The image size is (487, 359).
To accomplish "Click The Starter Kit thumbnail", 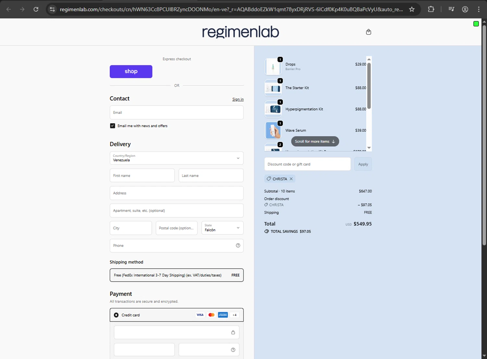I will coord(273,88).
